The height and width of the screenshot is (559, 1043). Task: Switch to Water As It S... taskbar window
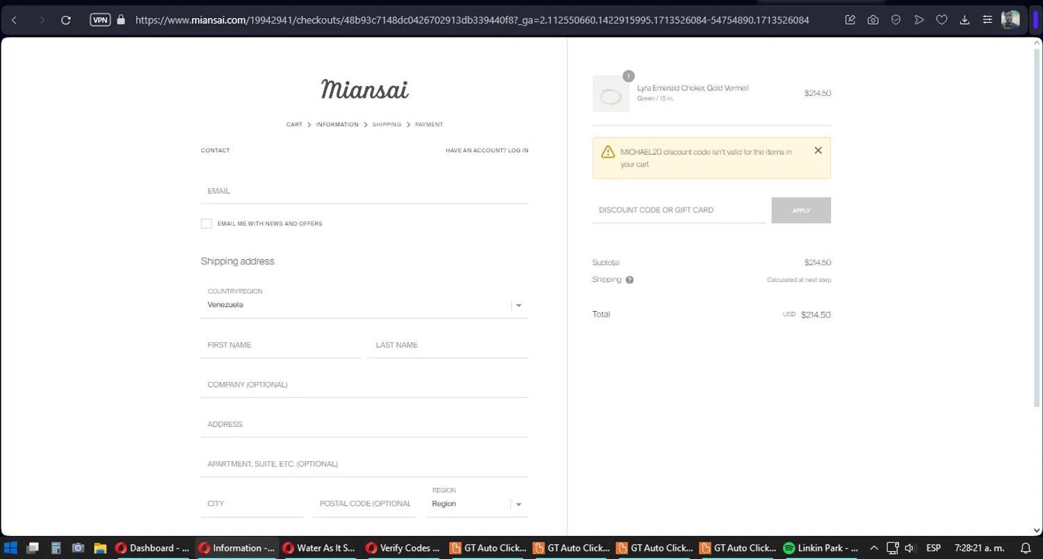pos(320,548)
